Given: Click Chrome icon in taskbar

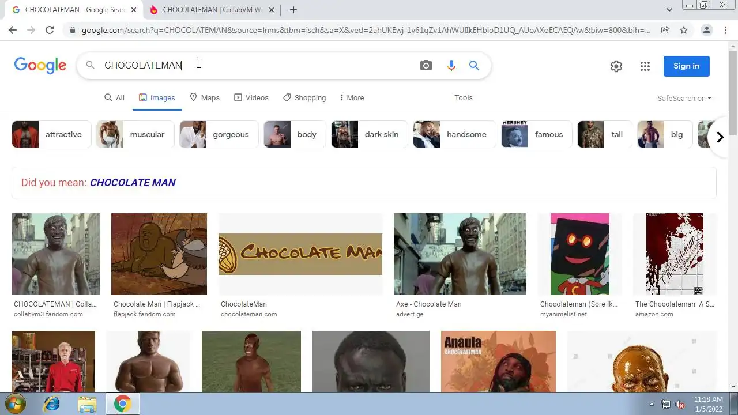Looking at the screenshot, I should pyautogui.click(x=122, y=404).
